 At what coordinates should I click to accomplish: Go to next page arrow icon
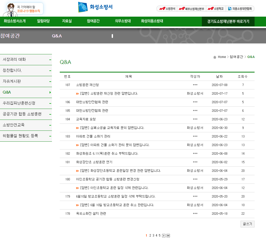click(x=164, y=236)
